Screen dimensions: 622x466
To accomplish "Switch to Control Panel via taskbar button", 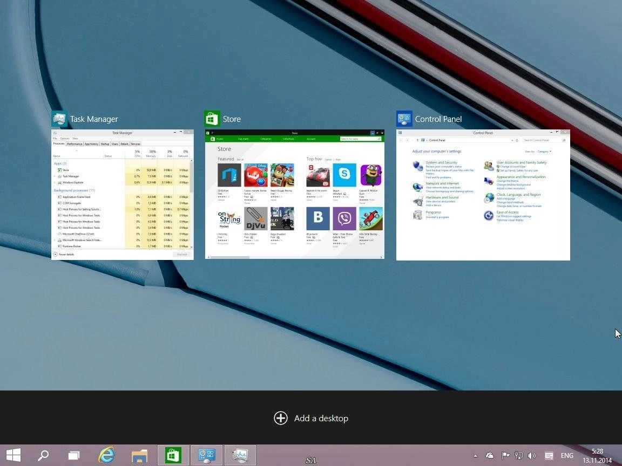I will 206,455.
